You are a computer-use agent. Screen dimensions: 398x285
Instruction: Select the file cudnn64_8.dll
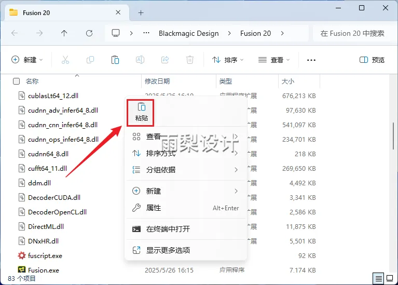(48, 154)
